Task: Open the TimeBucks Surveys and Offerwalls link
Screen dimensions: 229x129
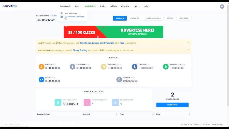Action: [97, 43]
